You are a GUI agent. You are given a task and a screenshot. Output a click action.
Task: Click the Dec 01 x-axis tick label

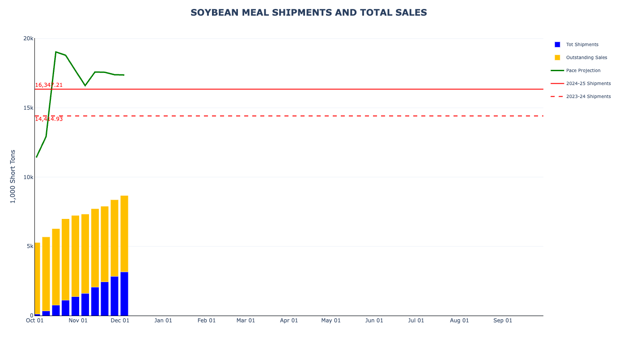tap(120, 321)
